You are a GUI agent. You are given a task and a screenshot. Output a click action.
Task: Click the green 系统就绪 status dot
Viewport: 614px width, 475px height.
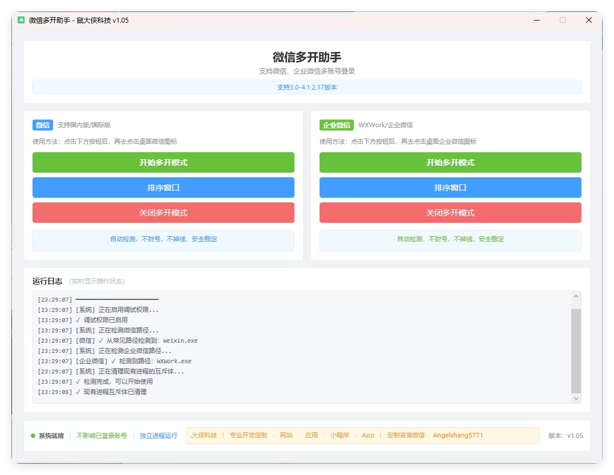33,435
